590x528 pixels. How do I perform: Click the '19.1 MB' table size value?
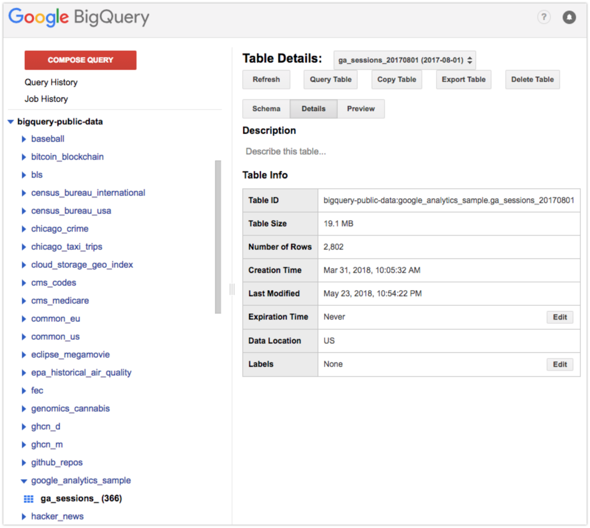(x=338, y=224)
